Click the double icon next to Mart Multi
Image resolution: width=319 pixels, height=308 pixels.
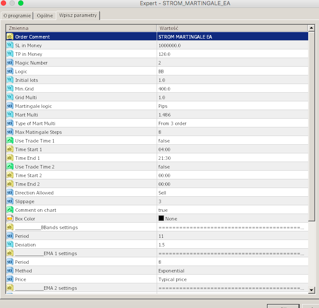(10, 115)
